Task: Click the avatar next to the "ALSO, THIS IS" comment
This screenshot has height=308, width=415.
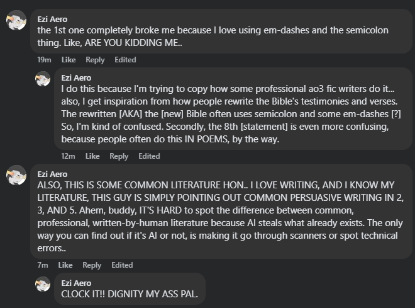Action: click(x=16, y=175)
